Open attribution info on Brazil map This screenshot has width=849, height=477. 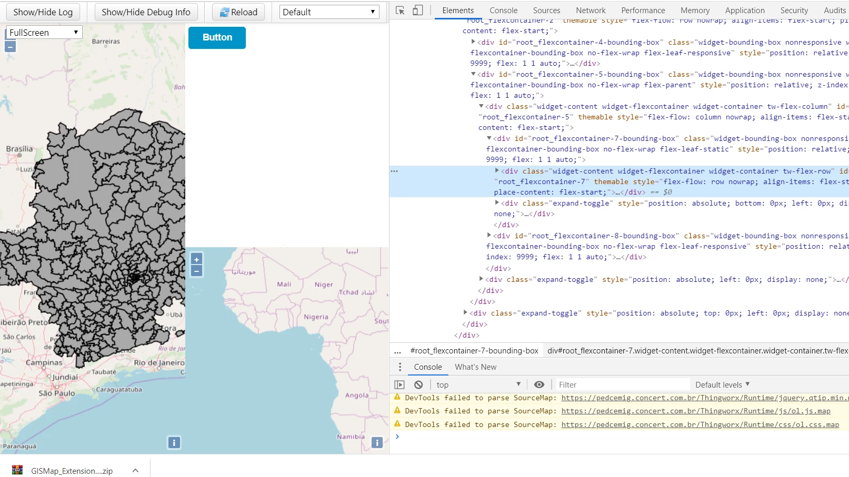coord(174,443)
